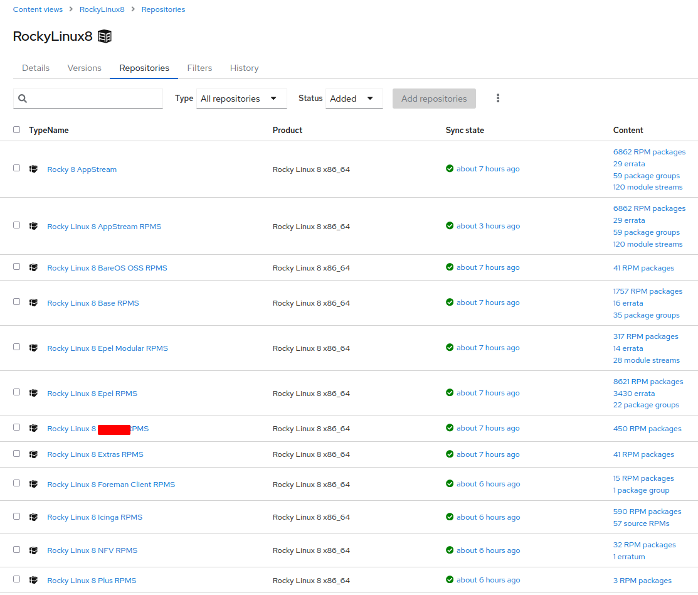Click the repo icon for Rocky Linux 8 Foreman Client RPMS

(33, 484)
